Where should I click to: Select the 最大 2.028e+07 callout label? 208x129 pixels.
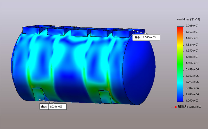tap(53, 106)
